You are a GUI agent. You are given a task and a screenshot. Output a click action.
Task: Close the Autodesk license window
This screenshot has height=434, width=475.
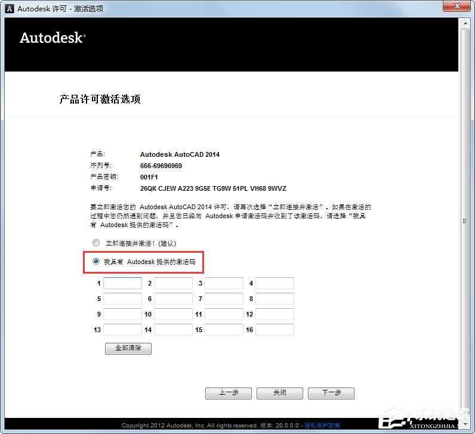coord(457,6)
